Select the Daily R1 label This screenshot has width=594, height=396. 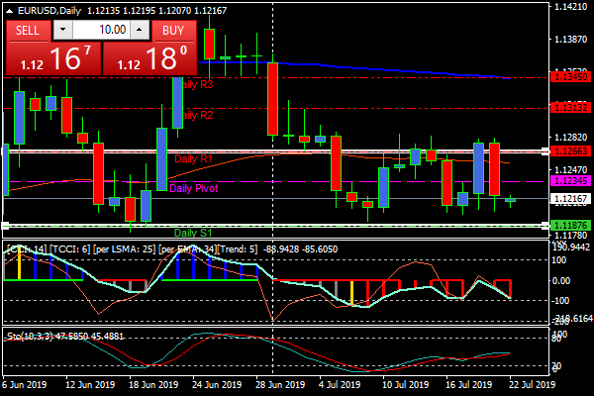coord(193,158)
